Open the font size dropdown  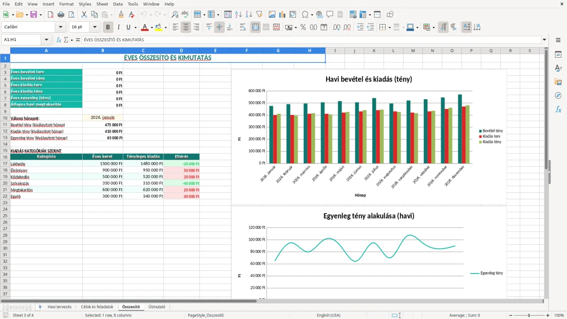(95, 27)
